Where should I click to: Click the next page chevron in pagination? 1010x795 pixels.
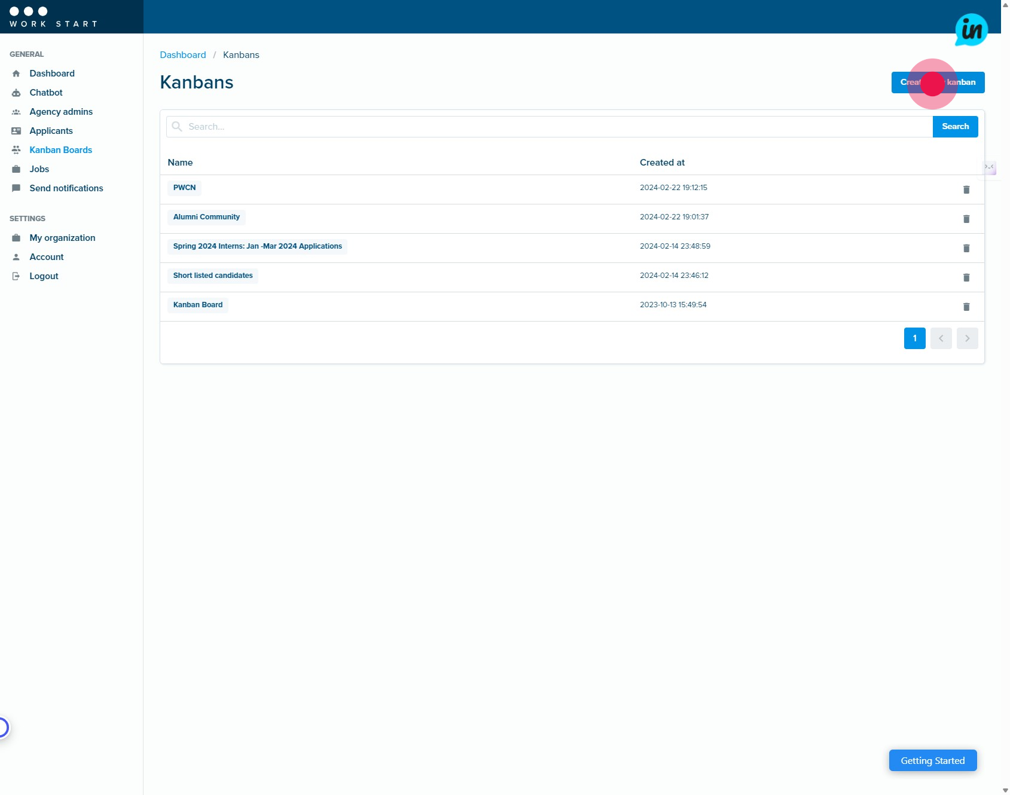pyautogui.click(x=967, y=338)
